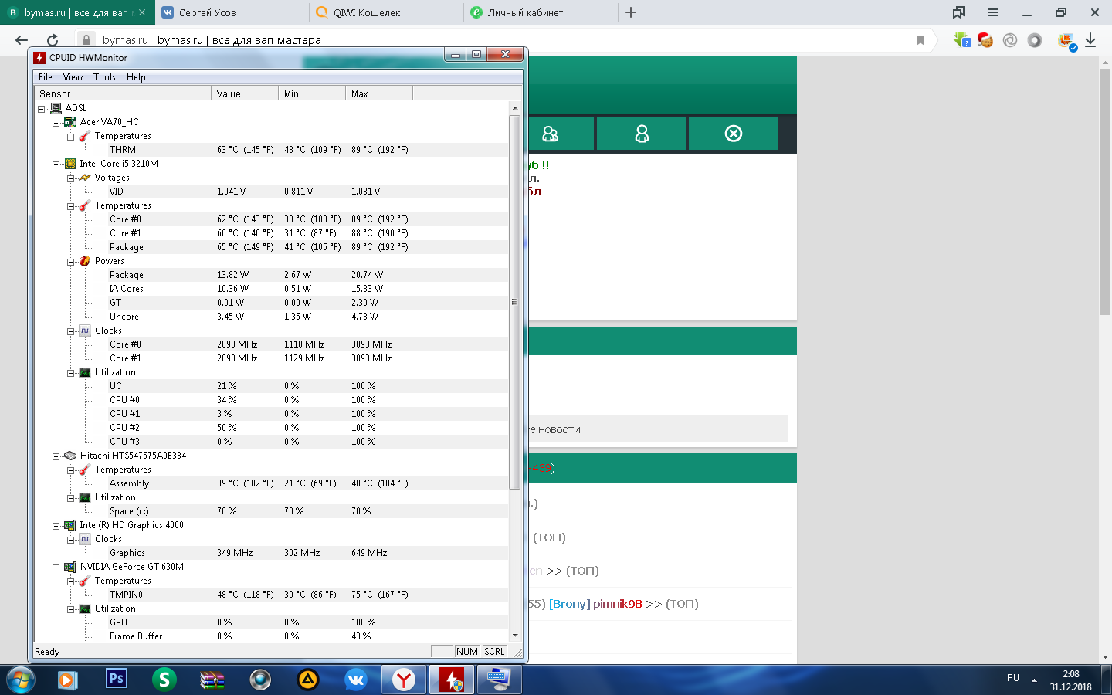Click the HWMonitor scrollbar down arrow
1112x695 pixels.
point(515,636)
